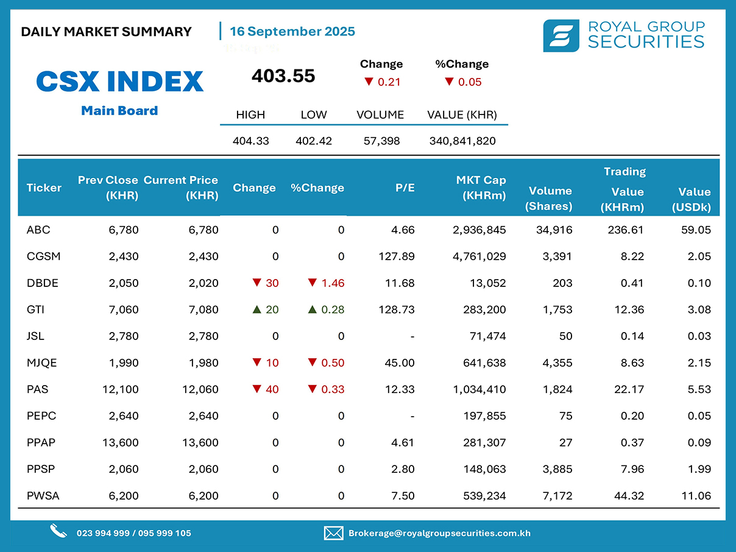Open the brokerage email address link
This screenshot has height=552, width=736.
pos(439,533)
